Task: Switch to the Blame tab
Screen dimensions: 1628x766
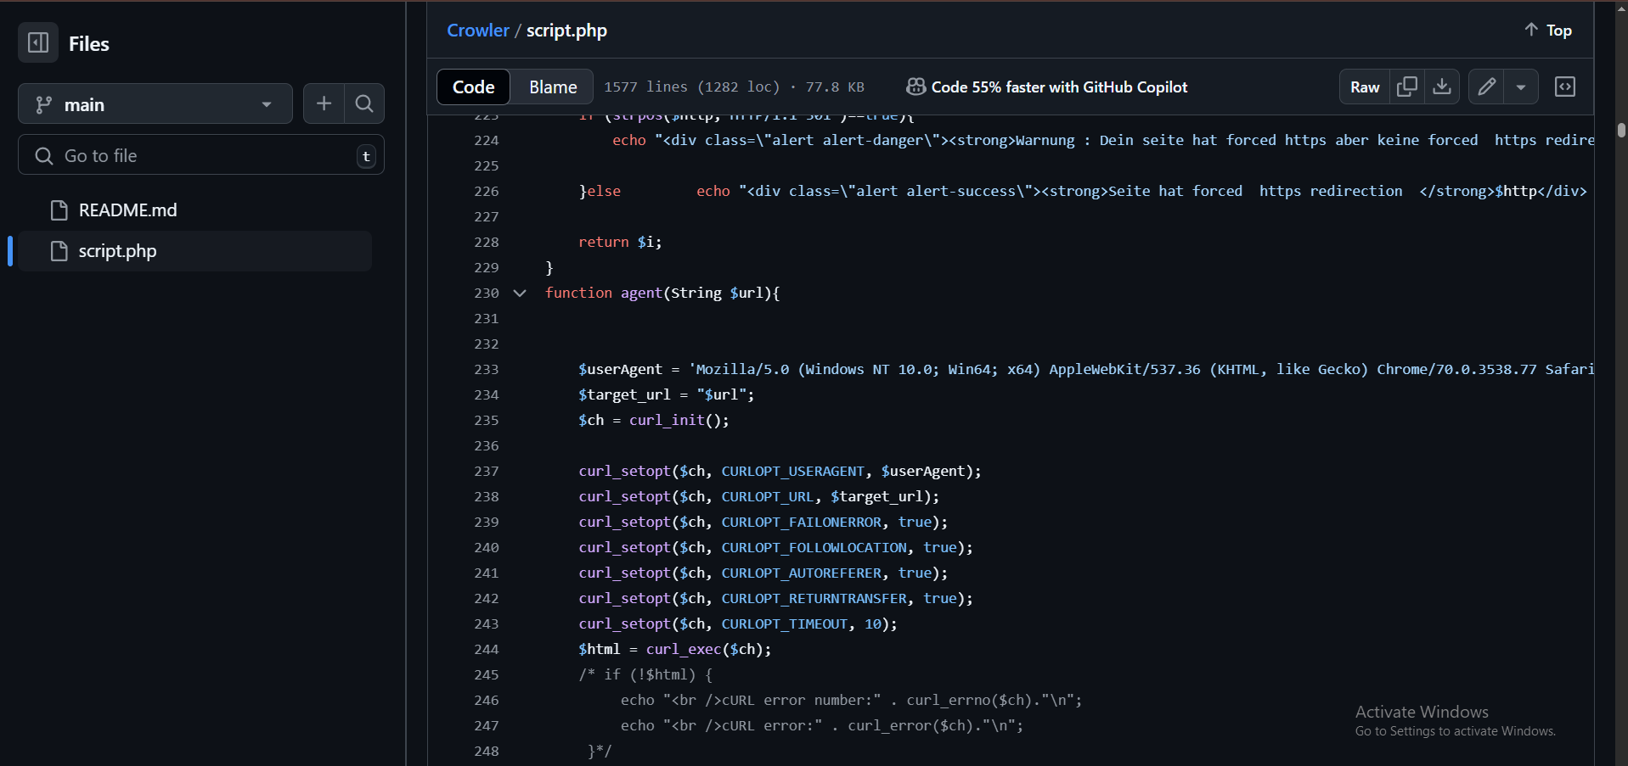Action: 553,87
